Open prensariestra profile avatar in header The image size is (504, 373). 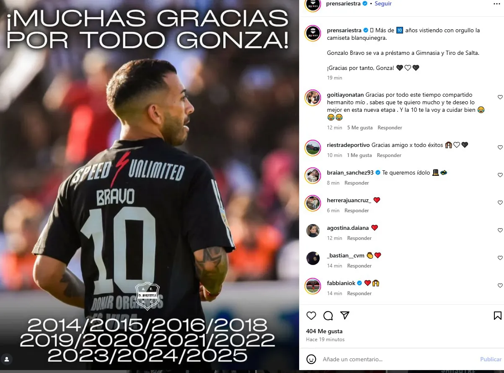point(313,4)
